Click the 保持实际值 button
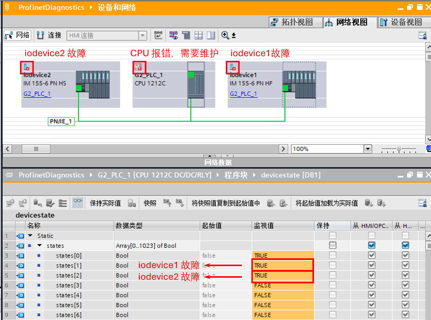 (105, 203)
